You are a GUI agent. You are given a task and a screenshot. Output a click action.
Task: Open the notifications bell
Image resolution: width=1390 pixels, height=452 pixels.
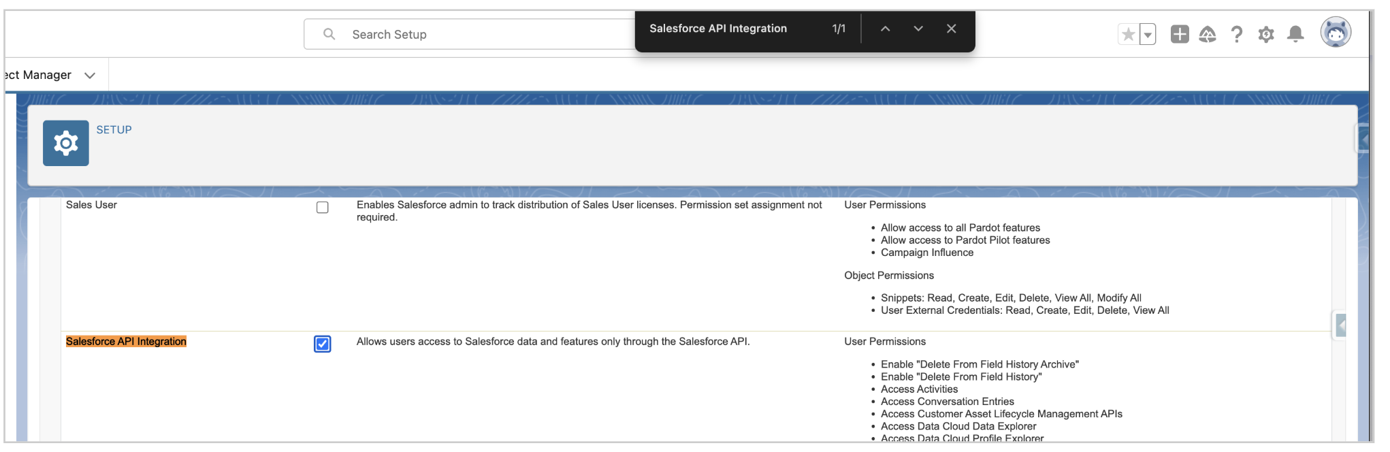(x=1296, y=34)
